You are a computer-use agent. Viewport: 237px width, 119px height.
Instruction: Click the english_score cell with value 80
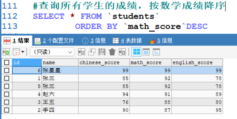197,102
